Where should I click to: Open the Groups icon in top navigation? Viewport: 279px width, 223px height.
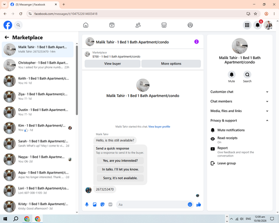tap(190, 25)
